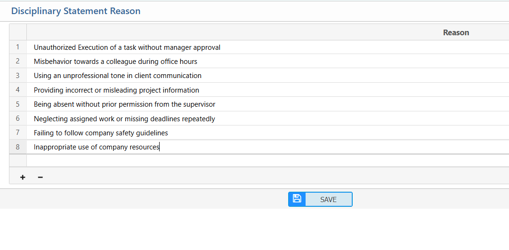Click the Being absent without permission cell

(x=124, y=104)
